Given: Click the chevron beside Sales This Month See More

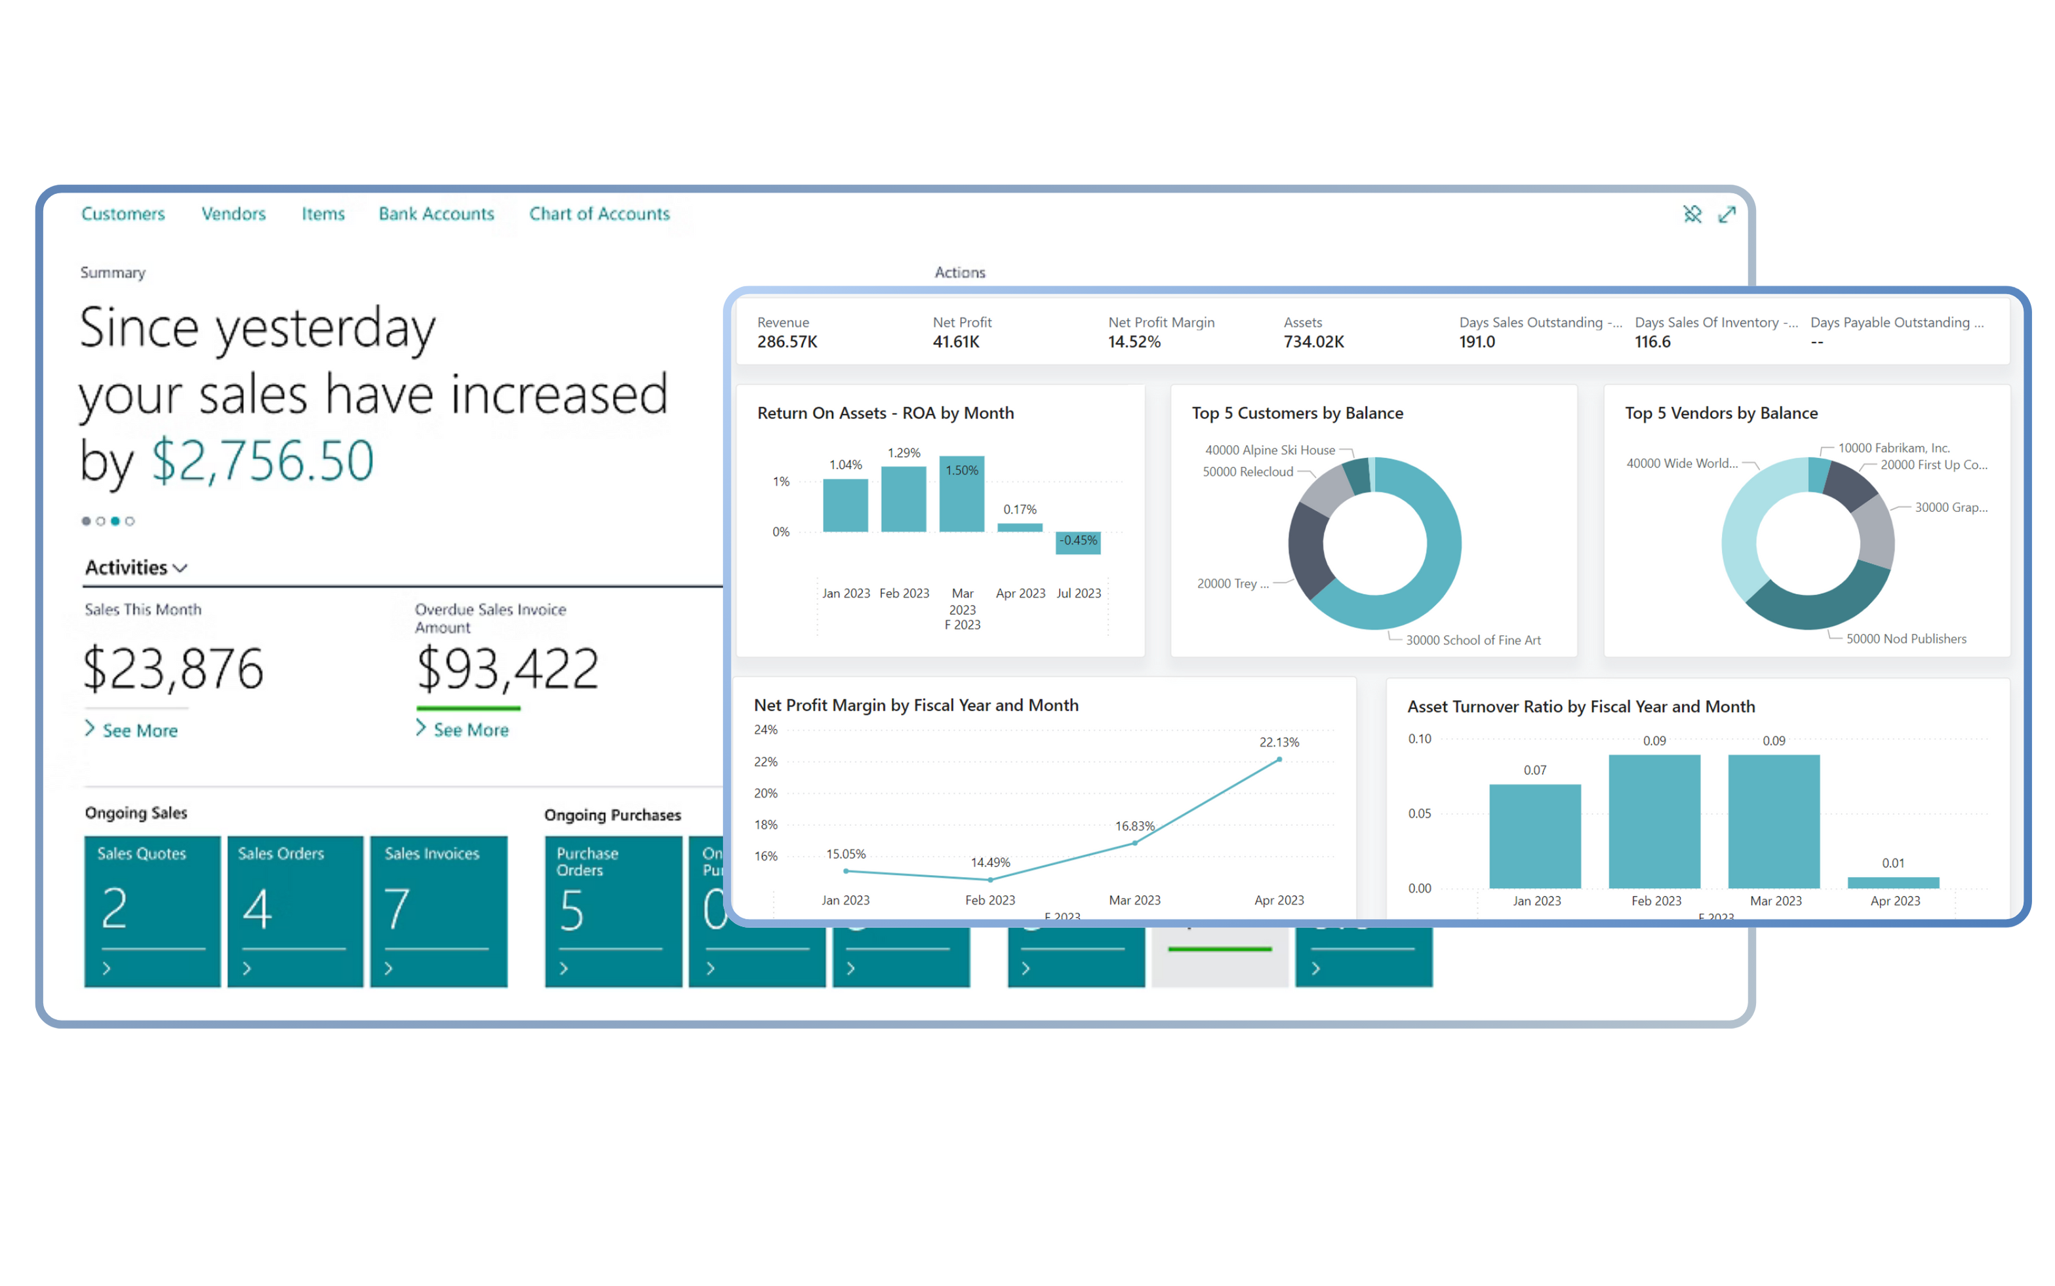Looking at the screenshot, I should pos(89,729).
